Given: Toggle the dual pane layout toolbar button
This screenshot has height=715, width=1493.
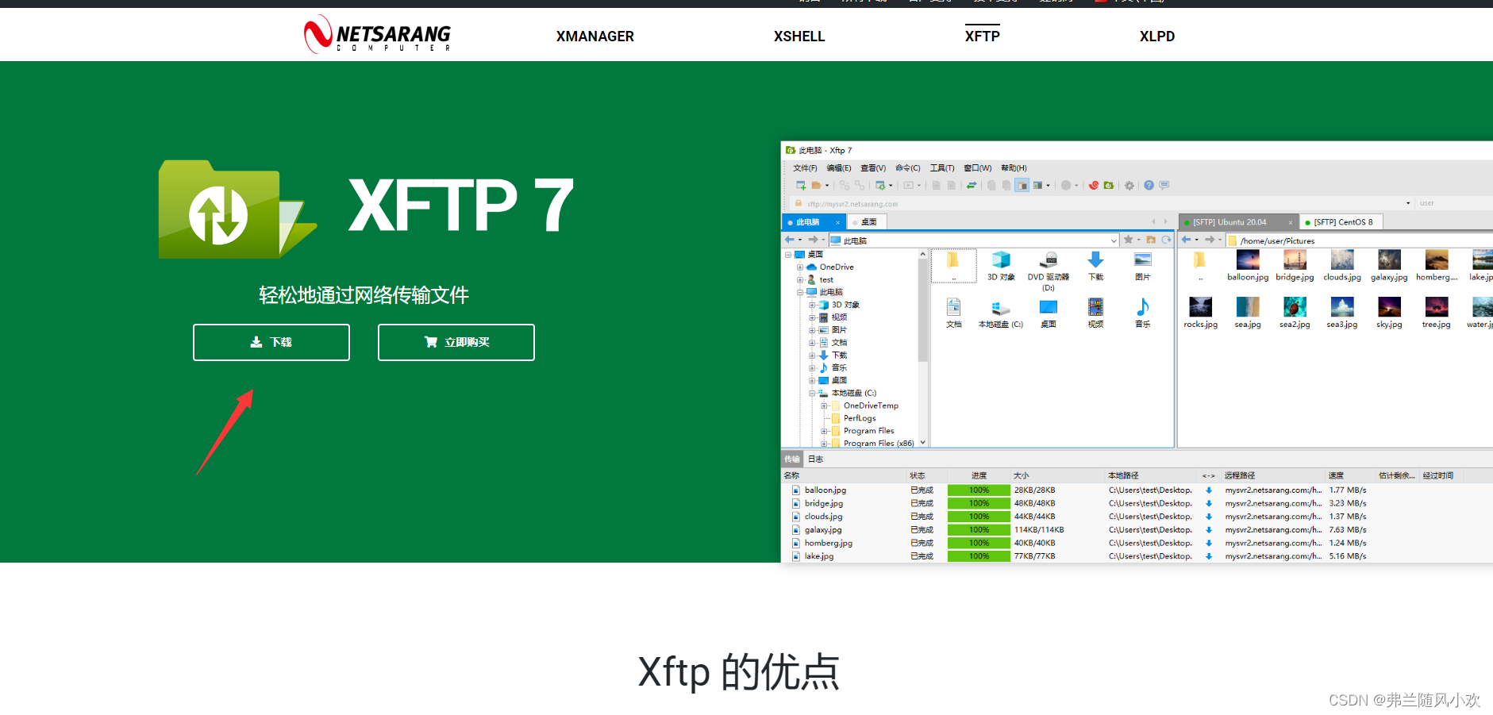Looking at the screenshot, I should 1022,185.
